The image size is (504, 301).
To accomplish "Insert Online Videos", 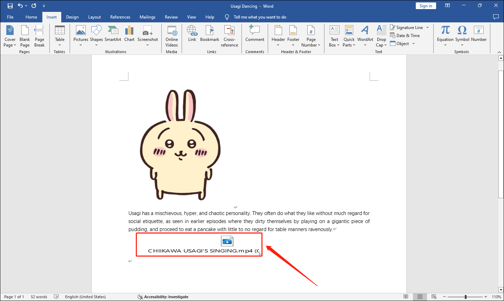I will pyautogui.click(x=172, y=36).
